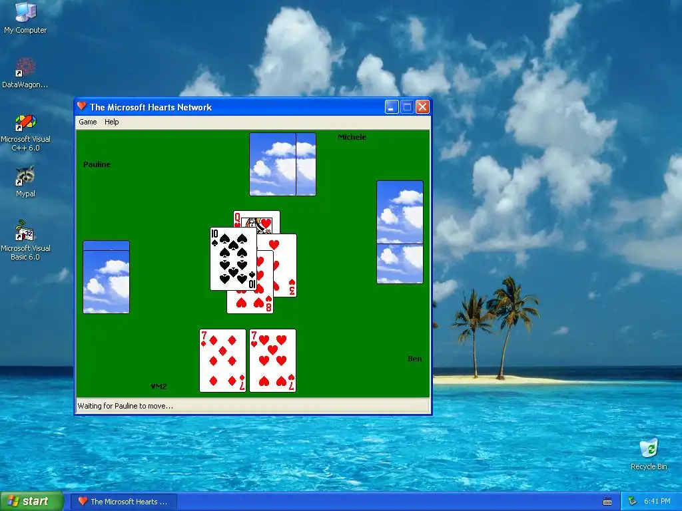The height and width of the screenshot is (511, 682).
Task: Click the 'Waiting for Pauline to move' status bar
Action: tap(252, 406)
